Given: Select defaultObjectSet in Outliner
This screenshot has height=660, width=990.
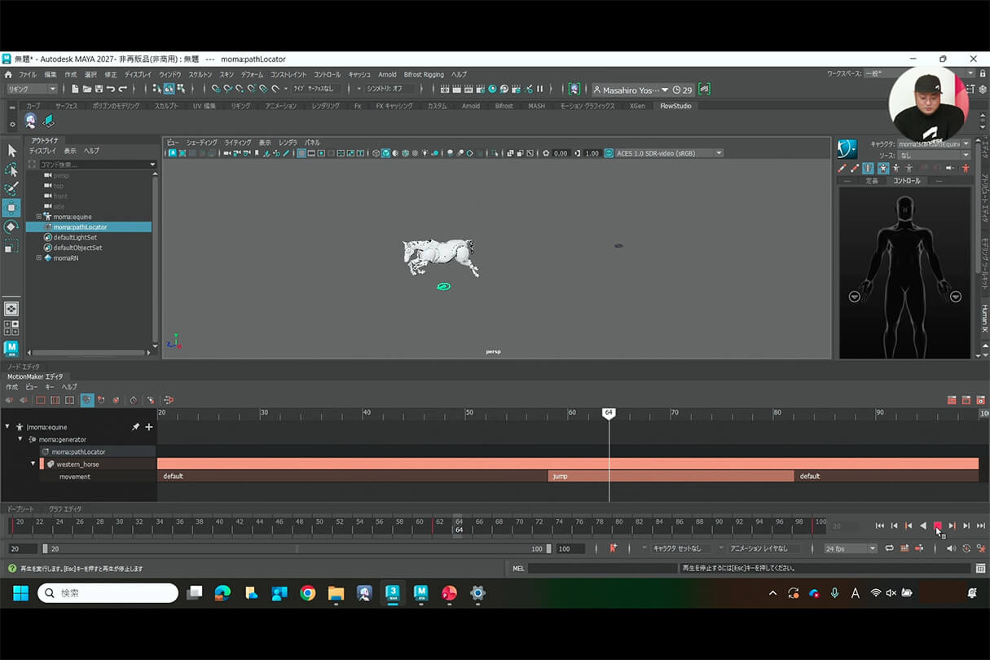Looking at the screenshot, I should 77,248.
